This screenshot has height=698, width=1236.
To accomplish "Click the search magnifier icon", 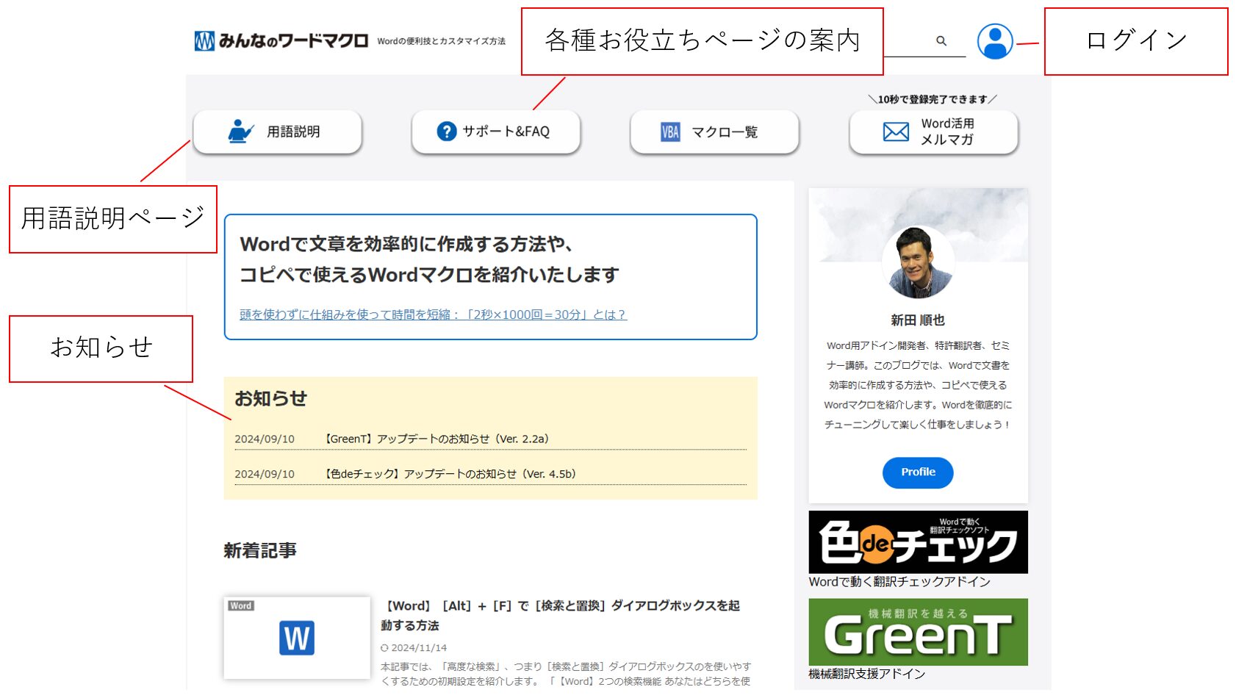I will 941,41.
